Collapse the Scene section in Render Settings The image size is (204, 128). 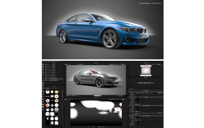pyautogui.click(x=129, y=92)
